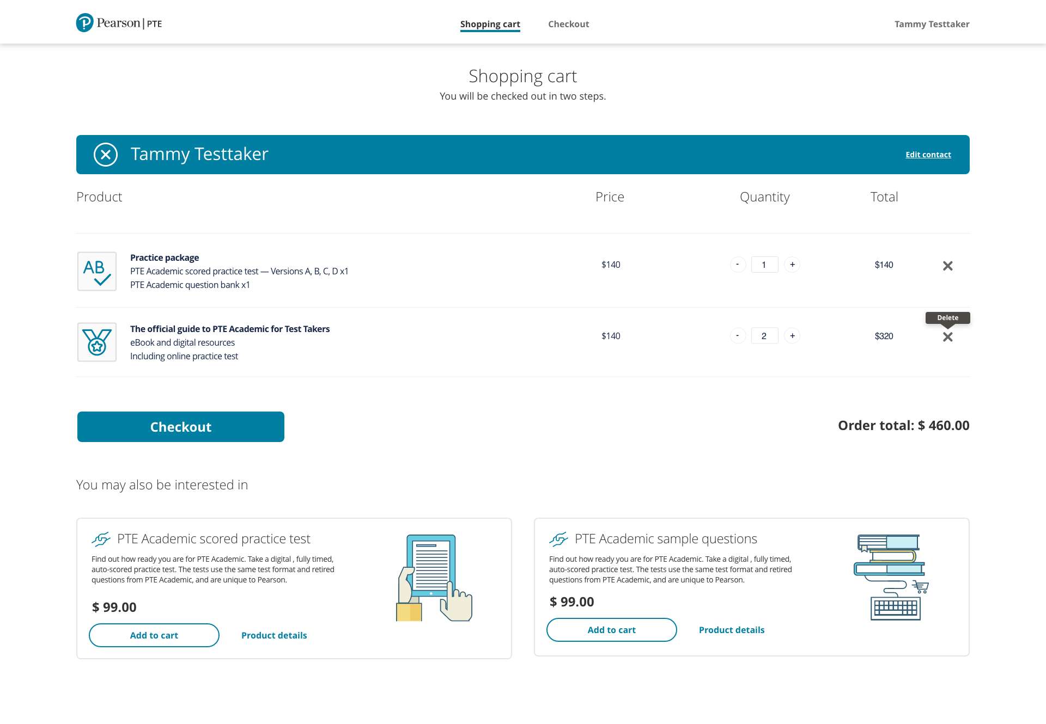
Task: Add PTE Academic sample questions to cart
Action: click(x=612, y=630)
